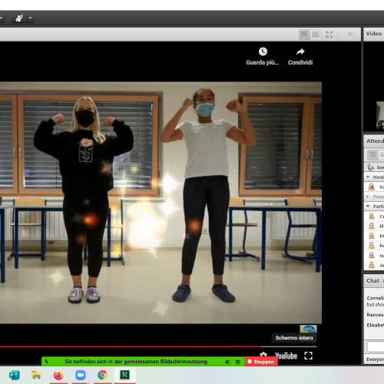Select the host user under Hosts
The width and height of the screenshot is (384, 384).
point(374,187)
